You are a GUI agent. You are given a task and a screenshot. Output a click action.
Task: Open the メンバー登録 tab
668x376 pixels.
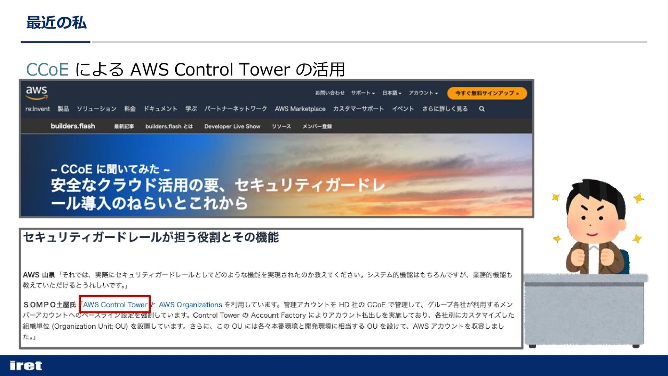pyautogui.click(x=317, y=126)
